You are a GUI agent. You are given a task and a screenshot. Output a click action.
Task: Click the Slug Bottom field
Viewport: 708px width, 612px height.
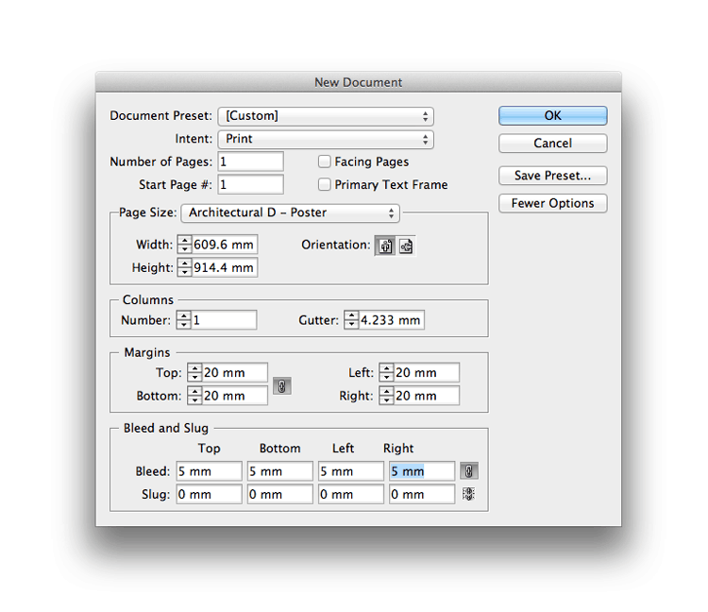coord(280,494)
